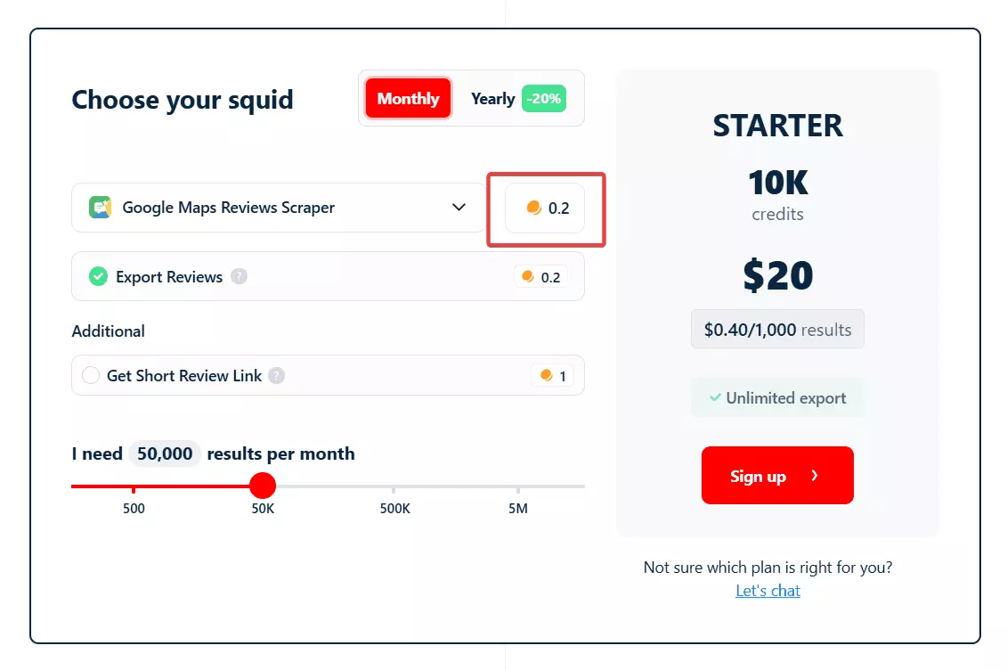Click the coin icon beside Get Short Review Link
1007x670 pixels.
point(547,375)
